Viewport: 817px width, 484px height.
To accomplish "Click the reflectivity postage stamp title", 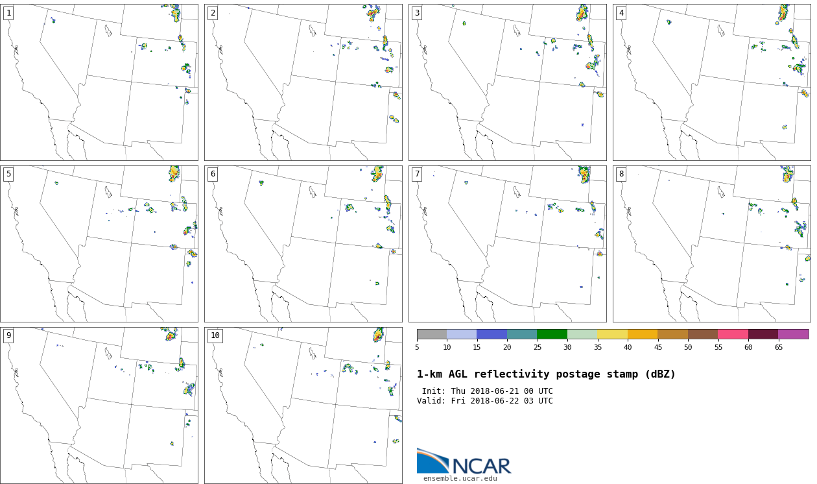I will click(x=546, y=374).
